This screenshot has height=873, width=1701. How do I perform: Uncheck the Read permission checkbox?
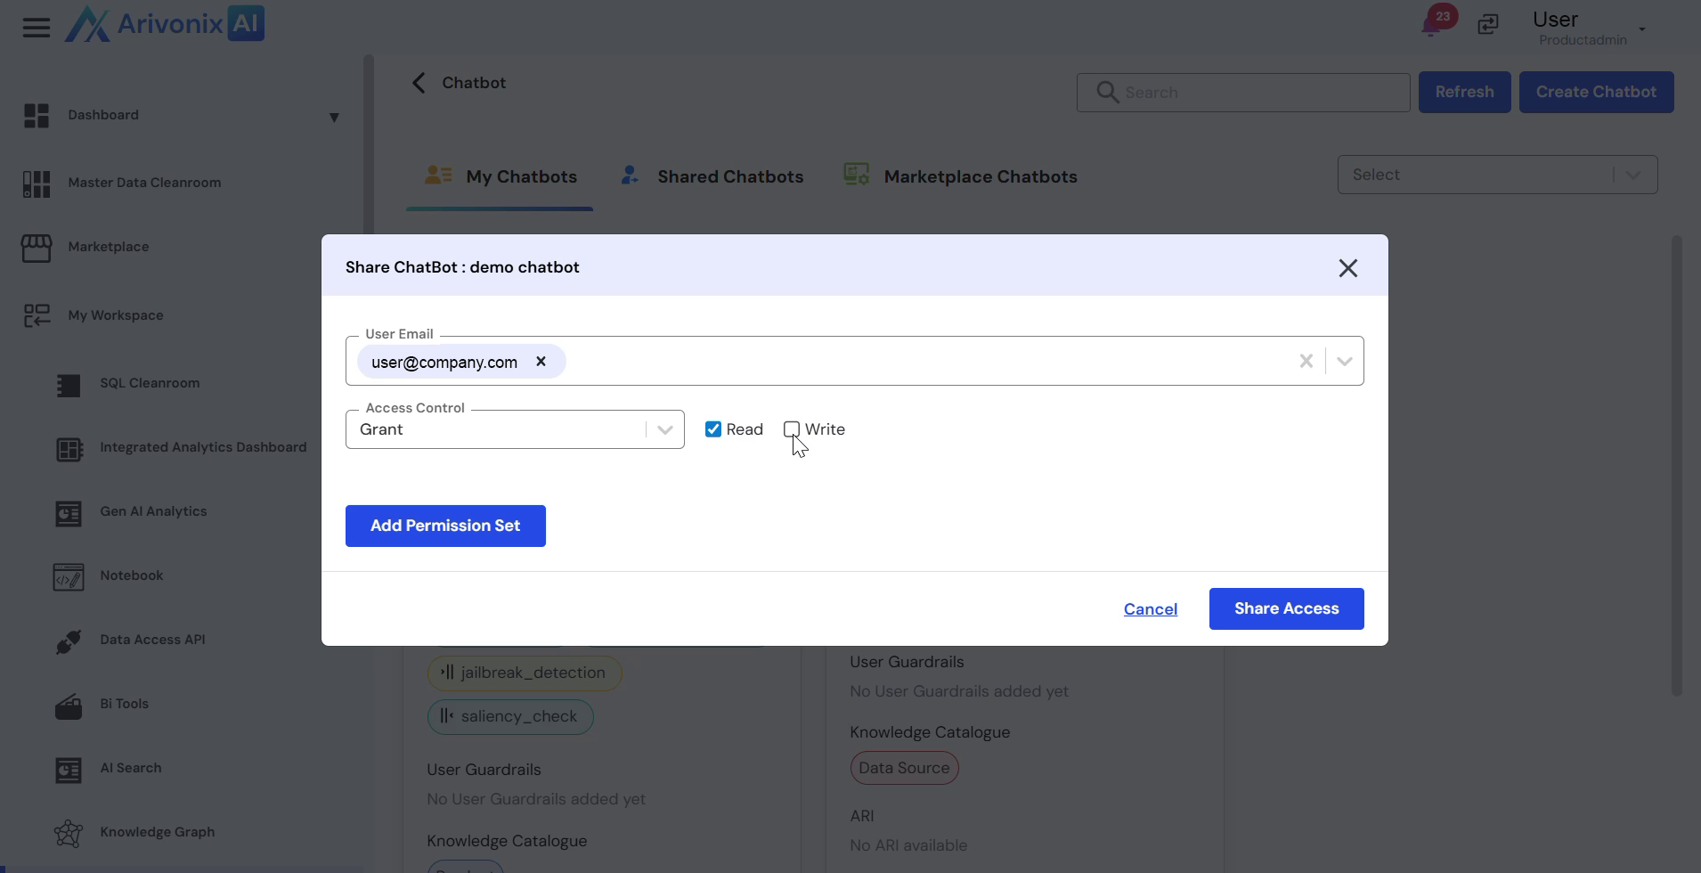713,429
